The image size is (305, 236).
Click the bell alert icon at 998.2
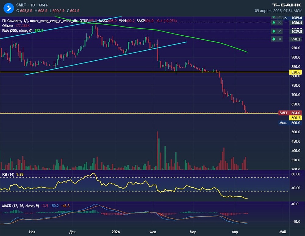[274, 39]
